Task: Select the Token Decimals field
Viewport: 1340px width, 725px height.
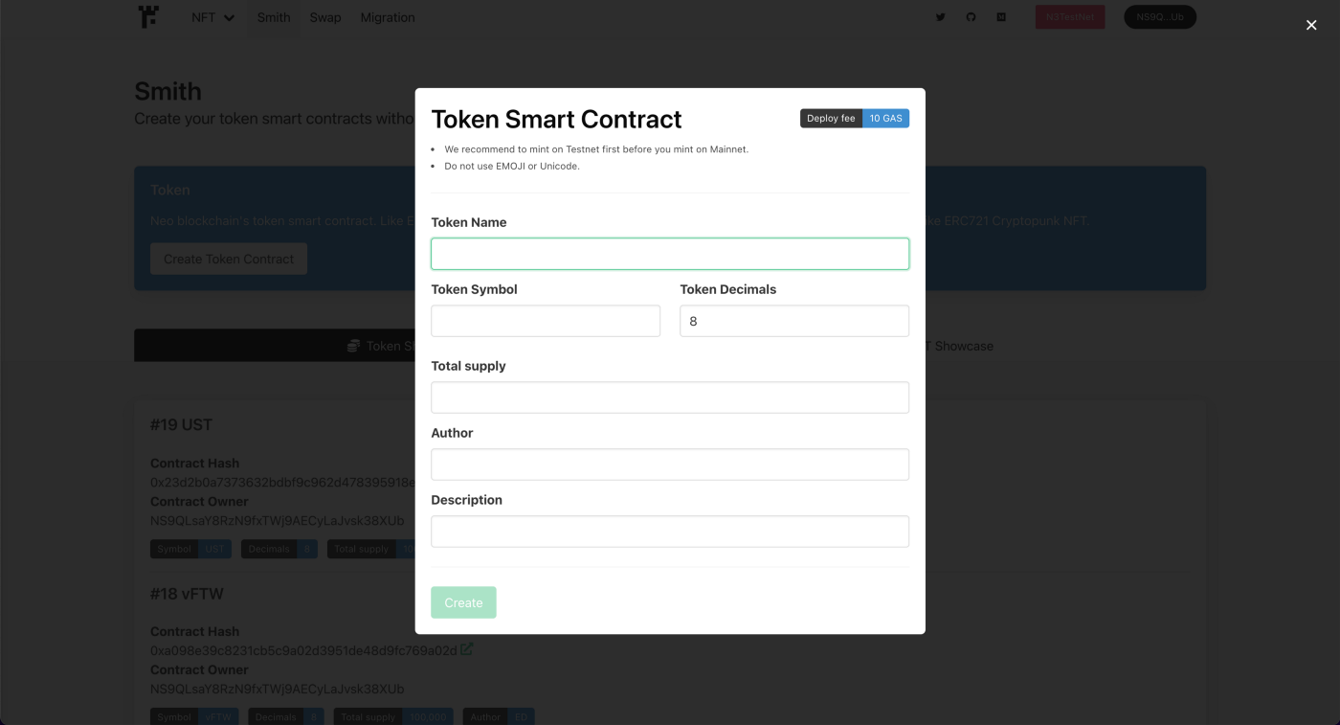Action: pos(794,321)
